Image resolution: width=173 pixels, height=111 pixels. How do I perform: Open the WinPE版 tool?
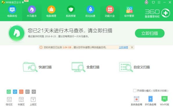tap(165, 101)
